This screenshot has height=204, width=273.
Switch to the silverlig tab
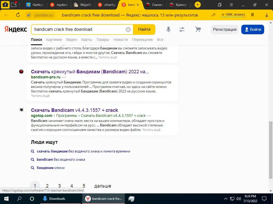(107, 5)
